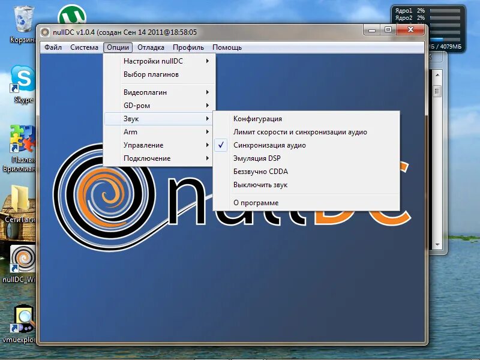
Task: Toggle Лимит скорости и синхронизации аудио
Action: tap(307, 132)
